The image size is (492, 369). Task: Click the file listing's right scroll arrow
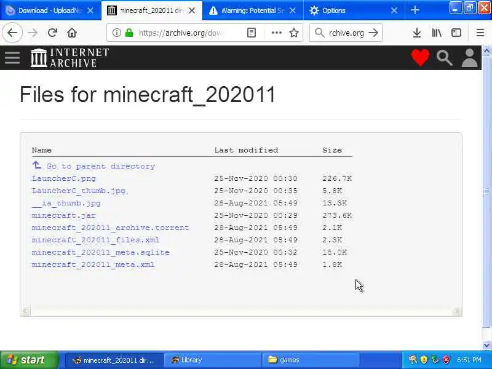pos(456,311)
